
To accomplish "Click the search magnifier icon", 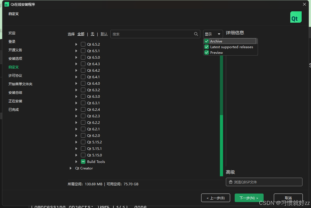I will coord(196,34).
